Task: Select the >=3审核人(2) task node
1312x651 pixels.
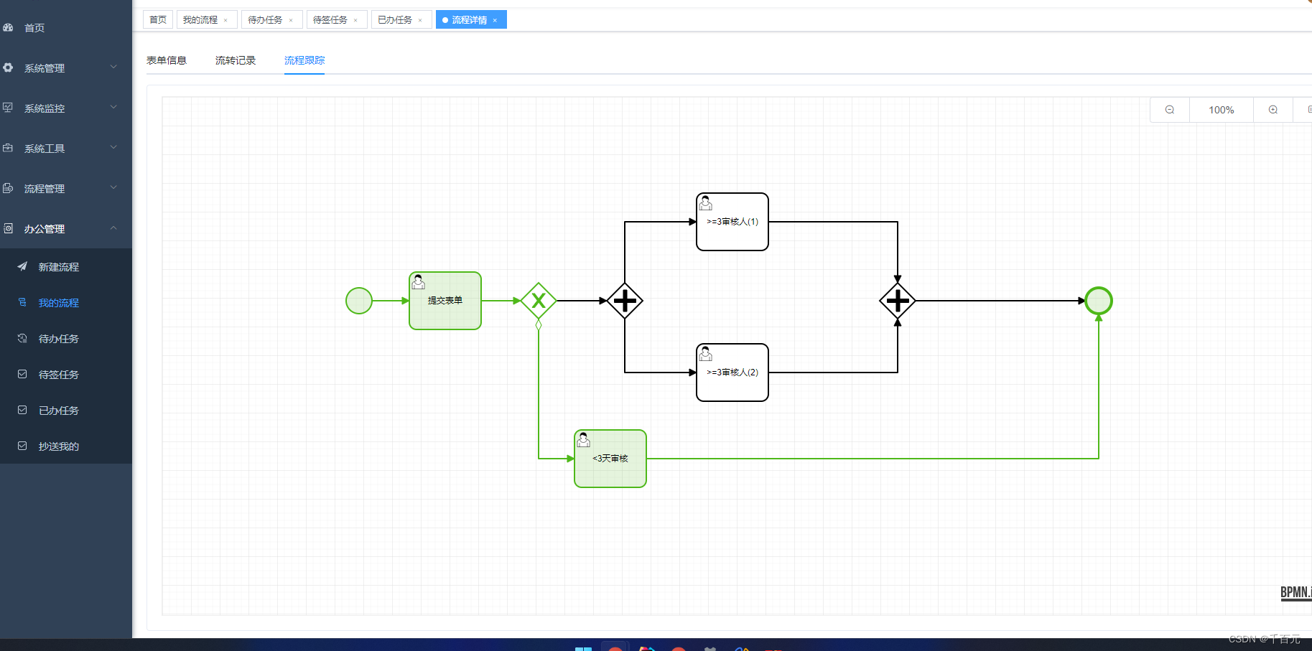Action: (x=732, y=373)
